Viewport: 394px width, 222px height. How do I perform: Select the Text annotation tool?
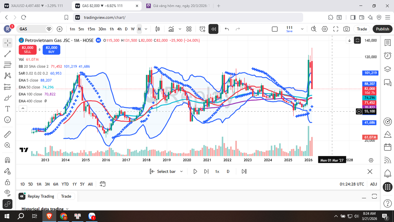(7, 109)
